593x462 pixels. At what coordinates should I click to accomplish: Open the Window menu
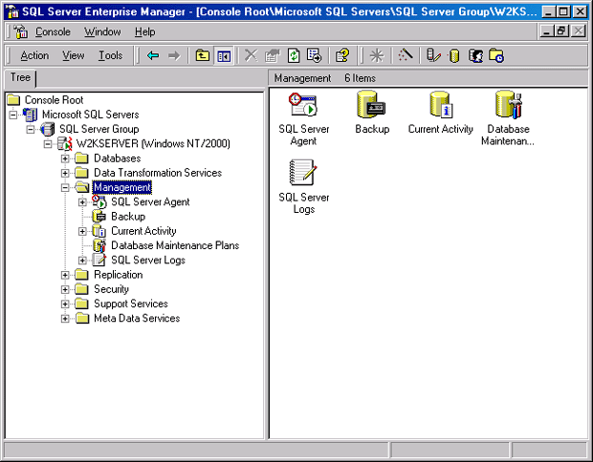point(102,32)
